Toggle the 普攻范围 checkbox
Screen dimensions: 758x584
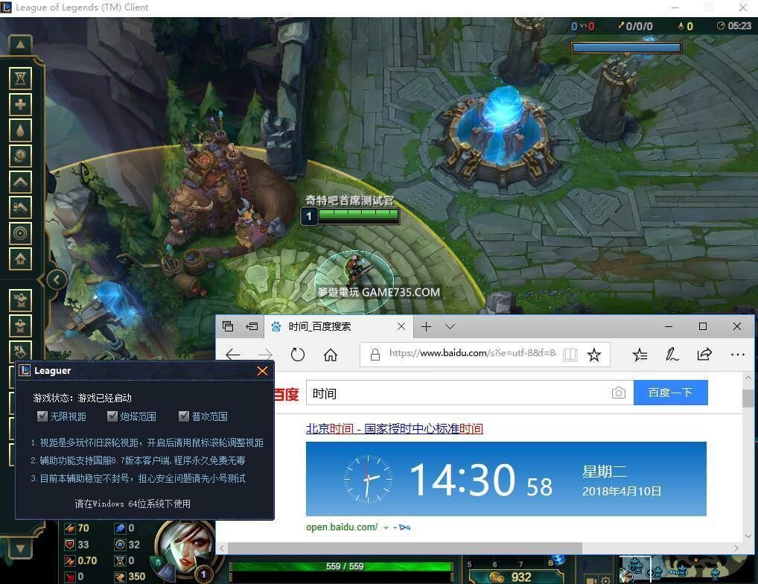coord(184,416)
